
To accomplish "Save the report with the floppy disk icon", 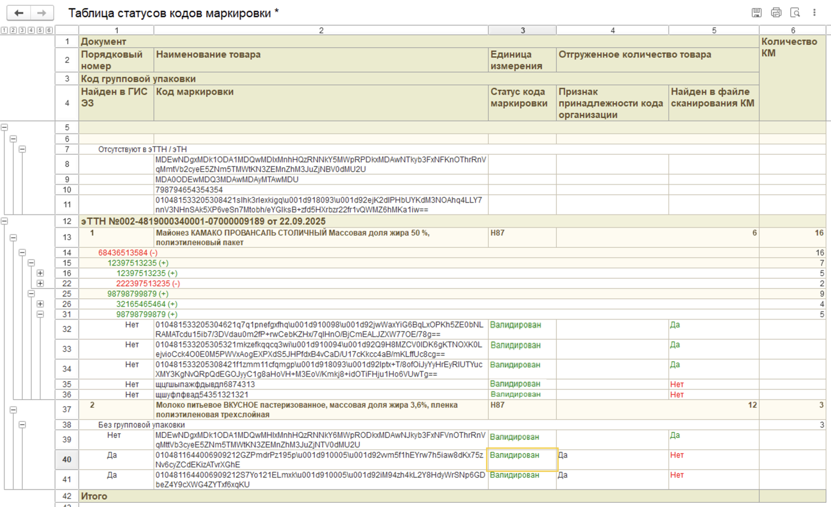I will [756, 13].
